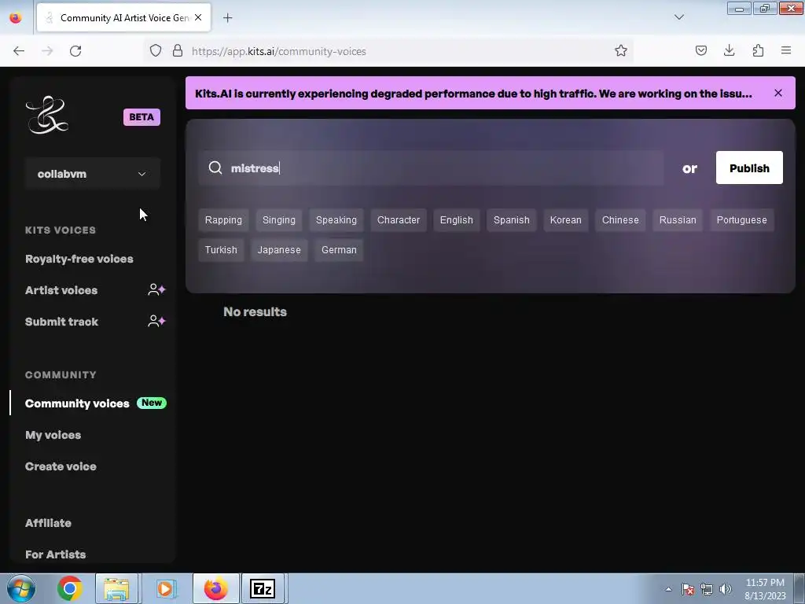This screenshot has height=604, width=805.
Task: Toggle the Korean language filter tag
Action: (x=566, y=220)
